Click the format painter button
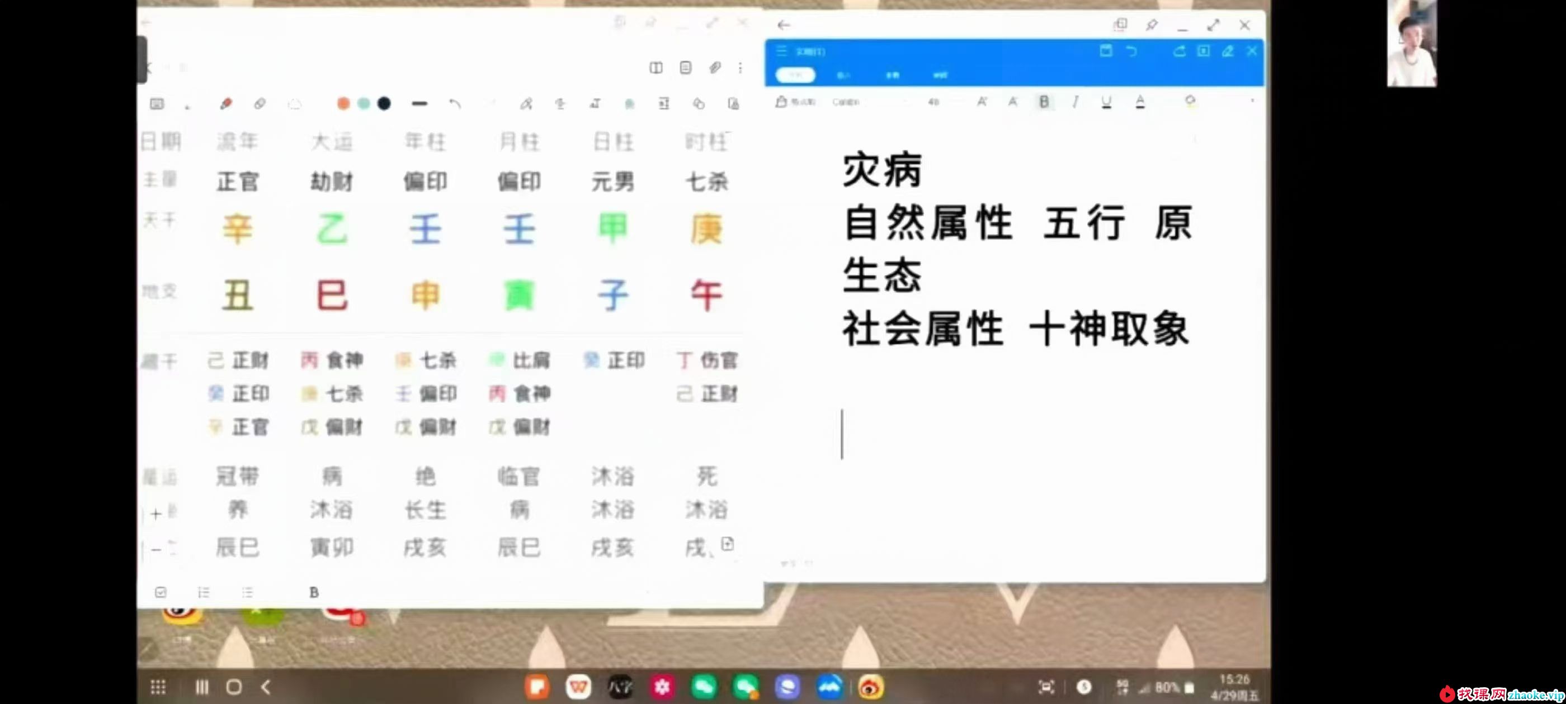Viewport: 1566px width, 704px height. click(795, 102)
